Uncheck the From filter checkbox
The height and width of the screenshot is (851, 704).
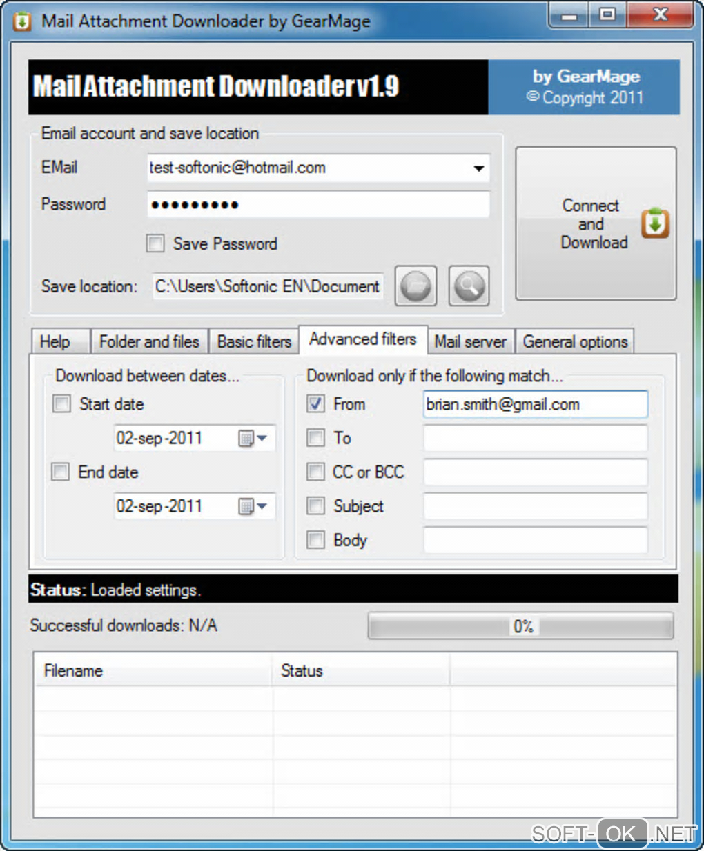click(x=315, y=404)
